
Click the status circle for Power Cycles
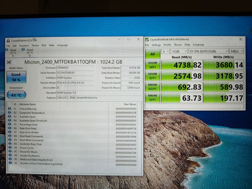coord(10,147)
